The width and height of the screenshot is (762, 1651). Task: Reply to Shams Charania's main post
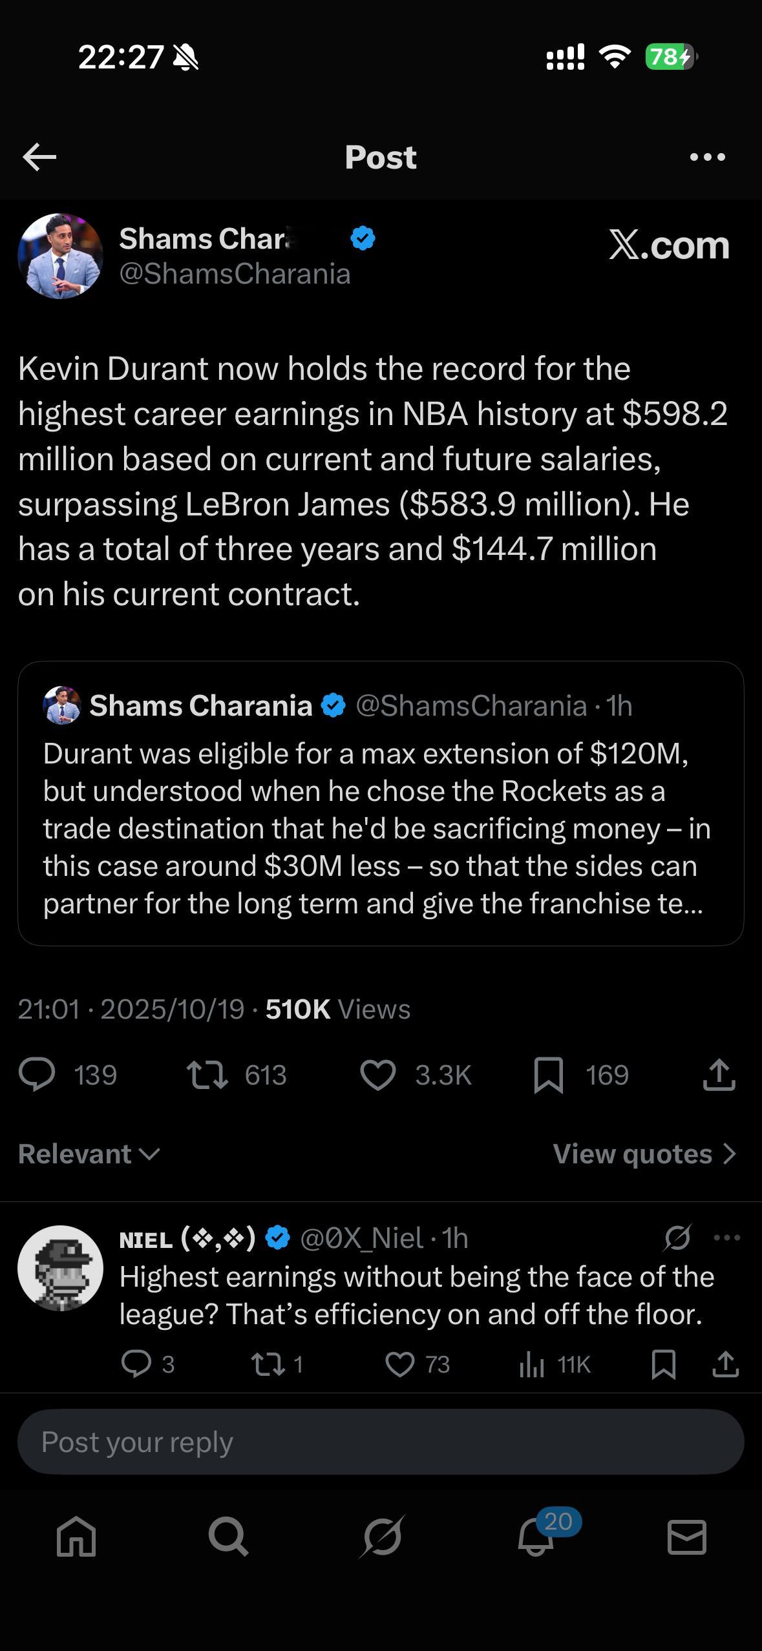tap(37, 1075)
